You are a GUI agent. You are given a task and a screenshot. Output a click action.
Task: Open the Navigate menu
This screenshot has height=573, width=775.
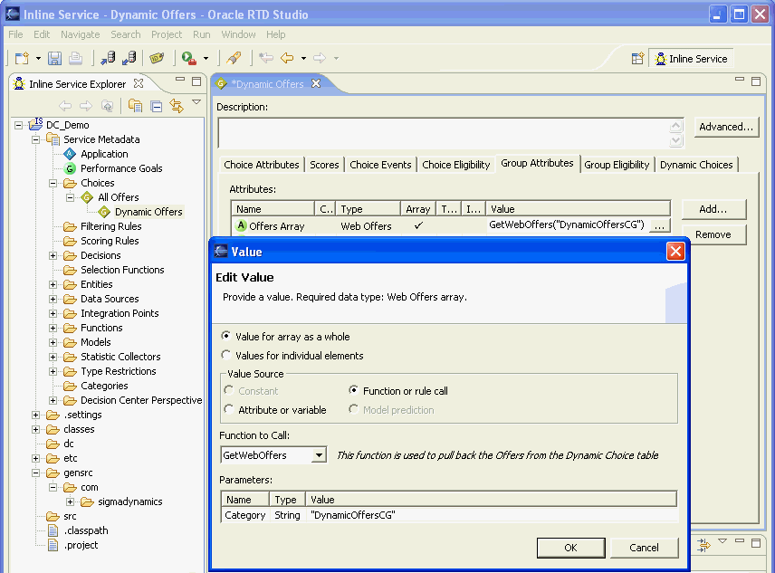(x=80, y=34)
